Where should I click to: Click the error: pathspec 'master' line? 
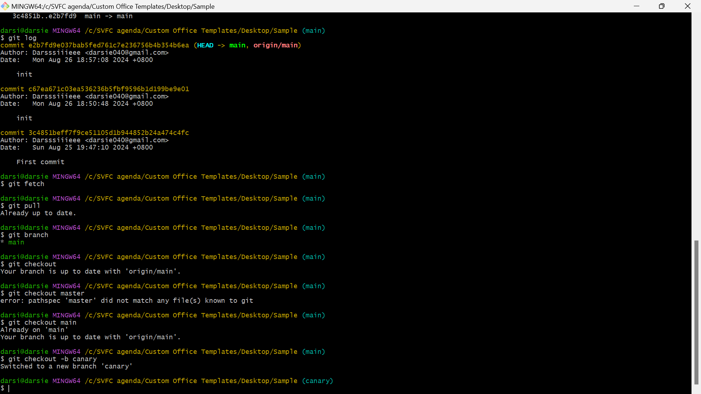(127, 301)
